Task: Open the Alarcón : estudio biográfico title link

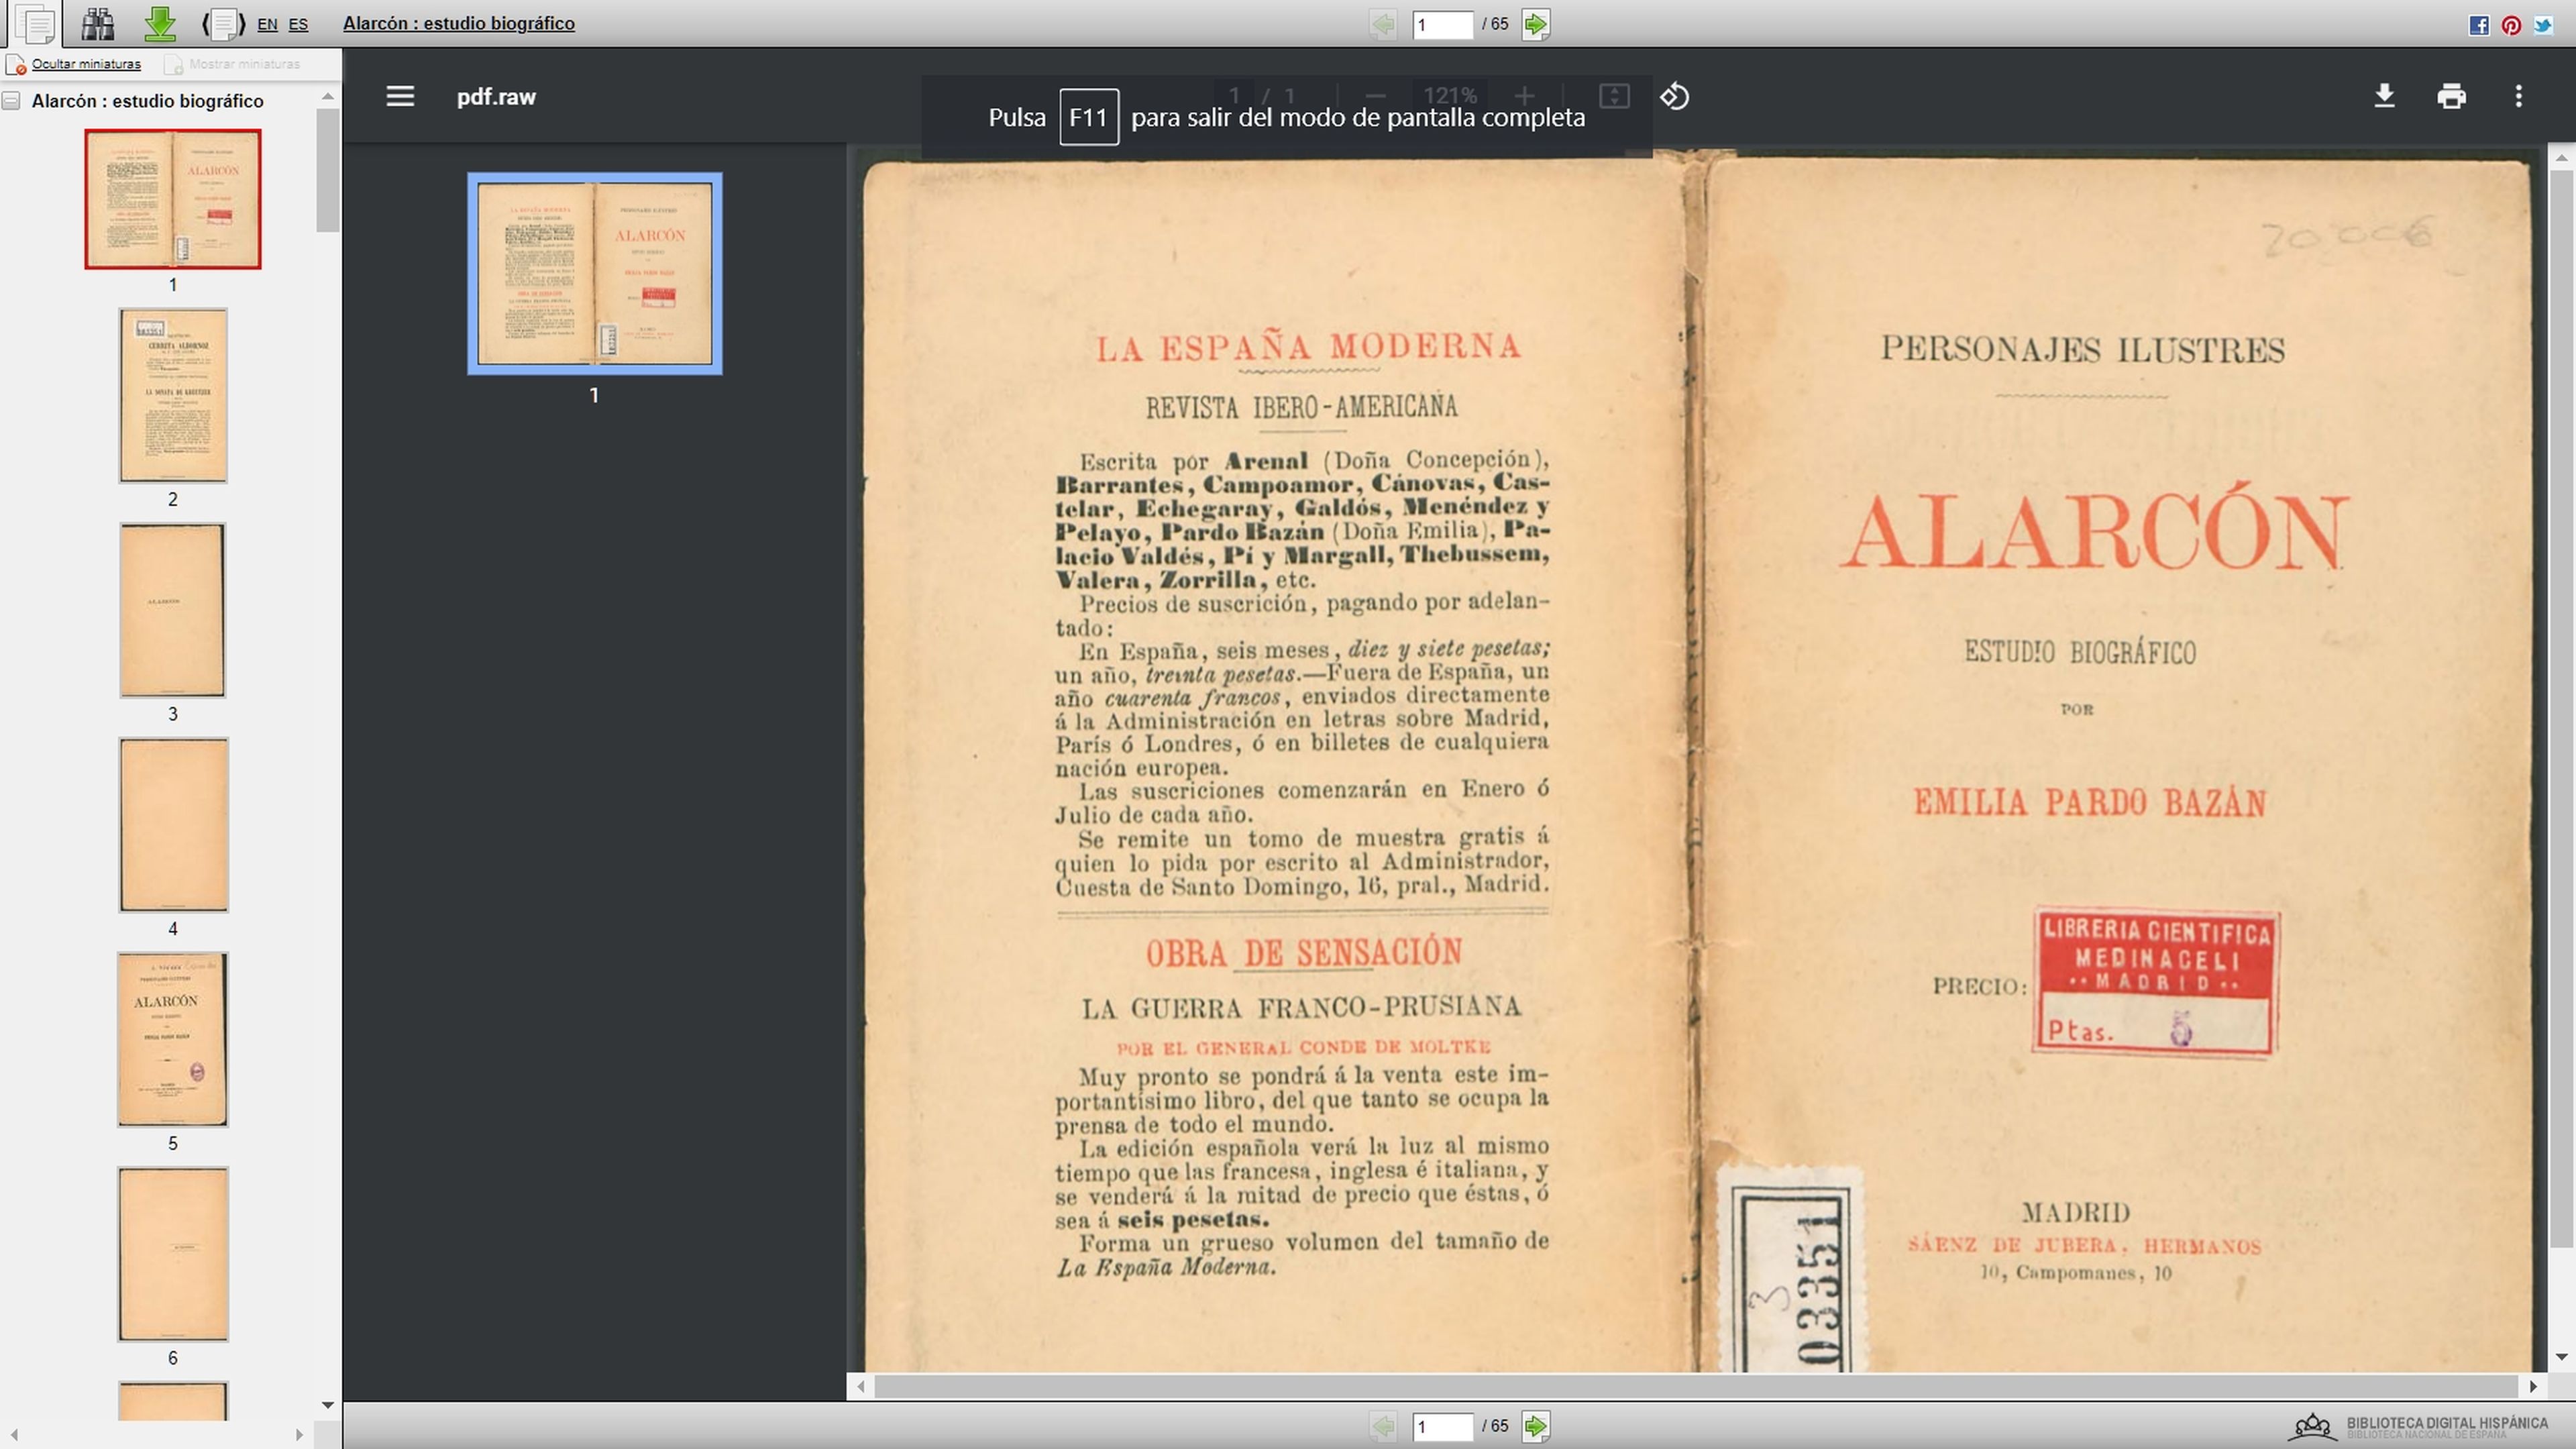Action: tap(459, 23)
